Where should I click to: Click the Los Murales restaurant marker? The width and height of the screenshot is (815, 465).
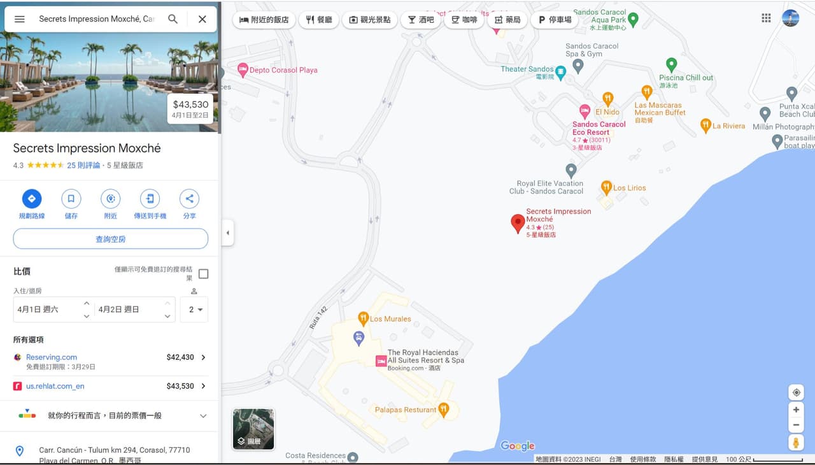363,318
